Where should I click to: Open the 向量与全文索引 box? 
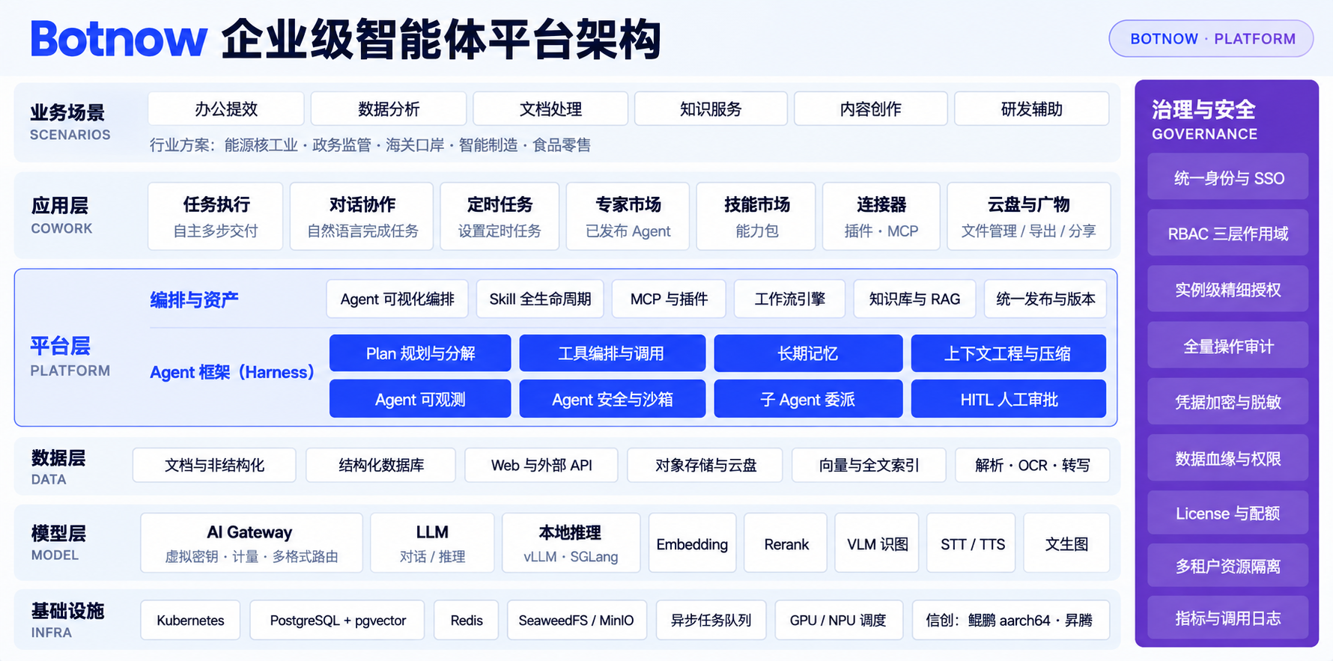click(869, 465)
